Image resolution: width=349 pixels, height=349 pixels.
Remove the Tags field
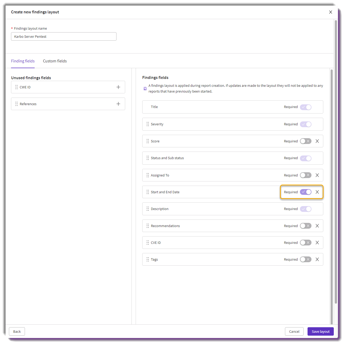[317, 259]
